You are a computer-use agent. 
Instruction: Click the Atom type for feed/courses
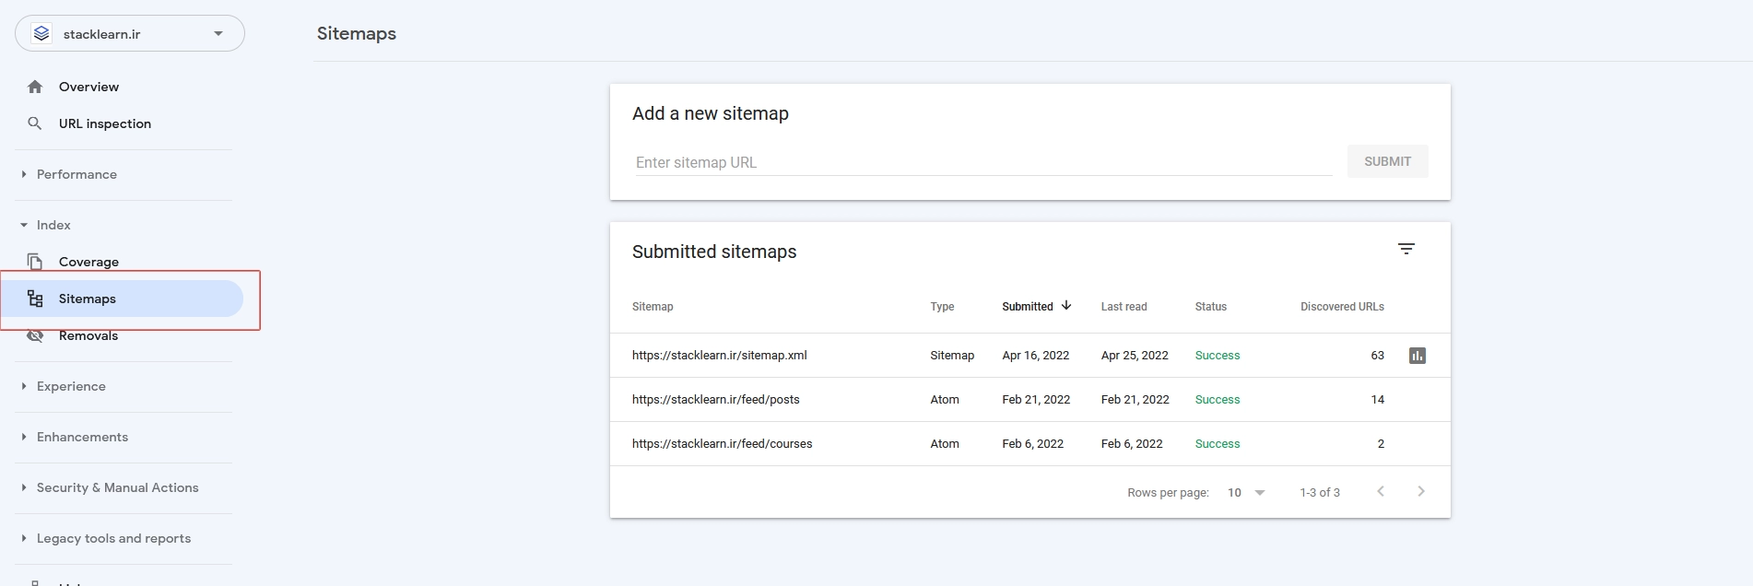945,444
